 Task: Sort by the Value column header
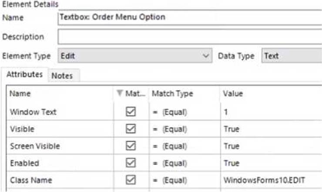tap(271, 94)
